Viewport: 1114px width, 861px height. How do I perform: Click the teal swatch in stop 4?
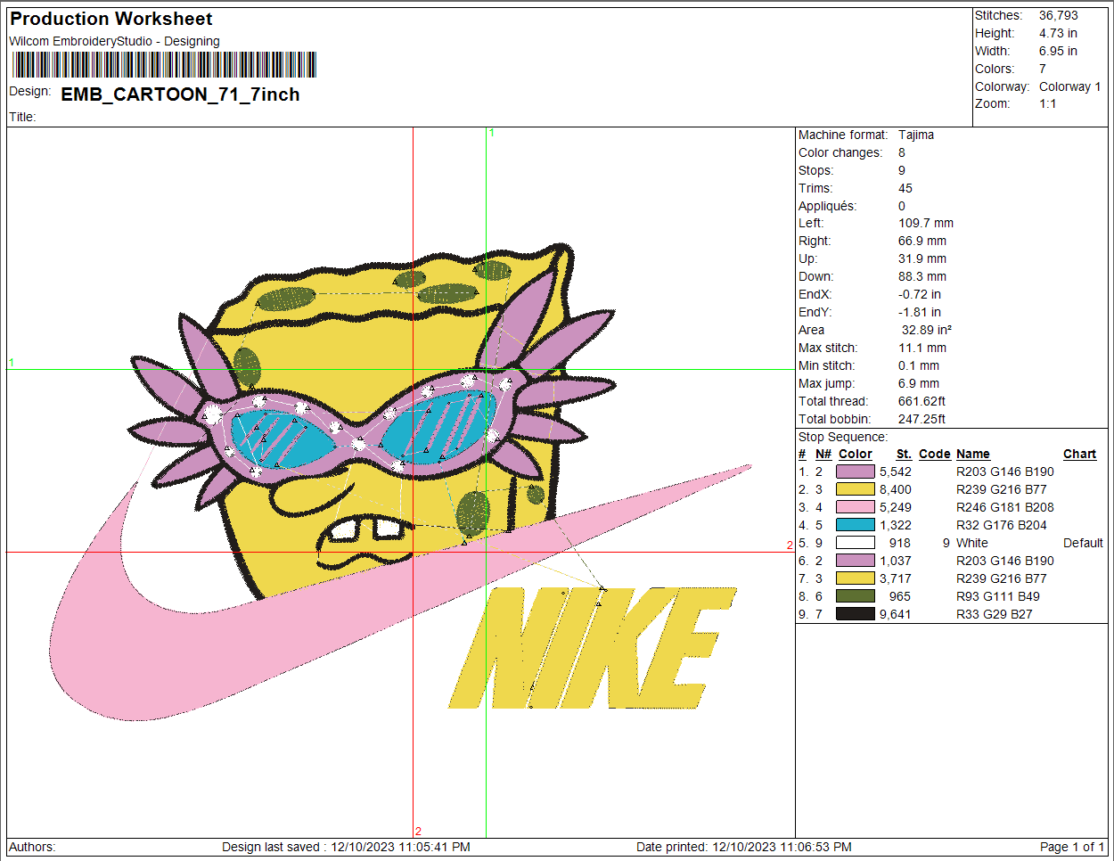(x=855, y=525)
